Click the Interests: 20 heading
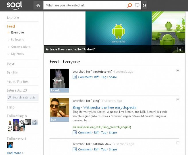Image resolution: width=188 pixels, height=155 pixels. click(17, 90)
